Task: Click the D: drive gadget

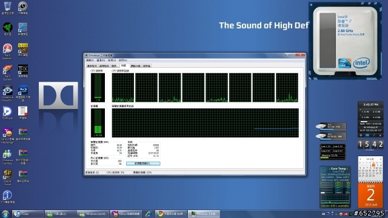Action: click(x=331, y=136)
